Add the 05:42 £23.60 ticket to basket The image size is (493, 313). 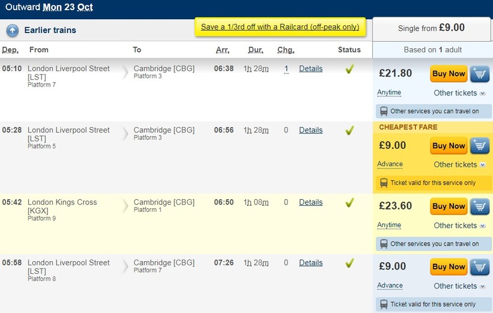tap(479, 206)
